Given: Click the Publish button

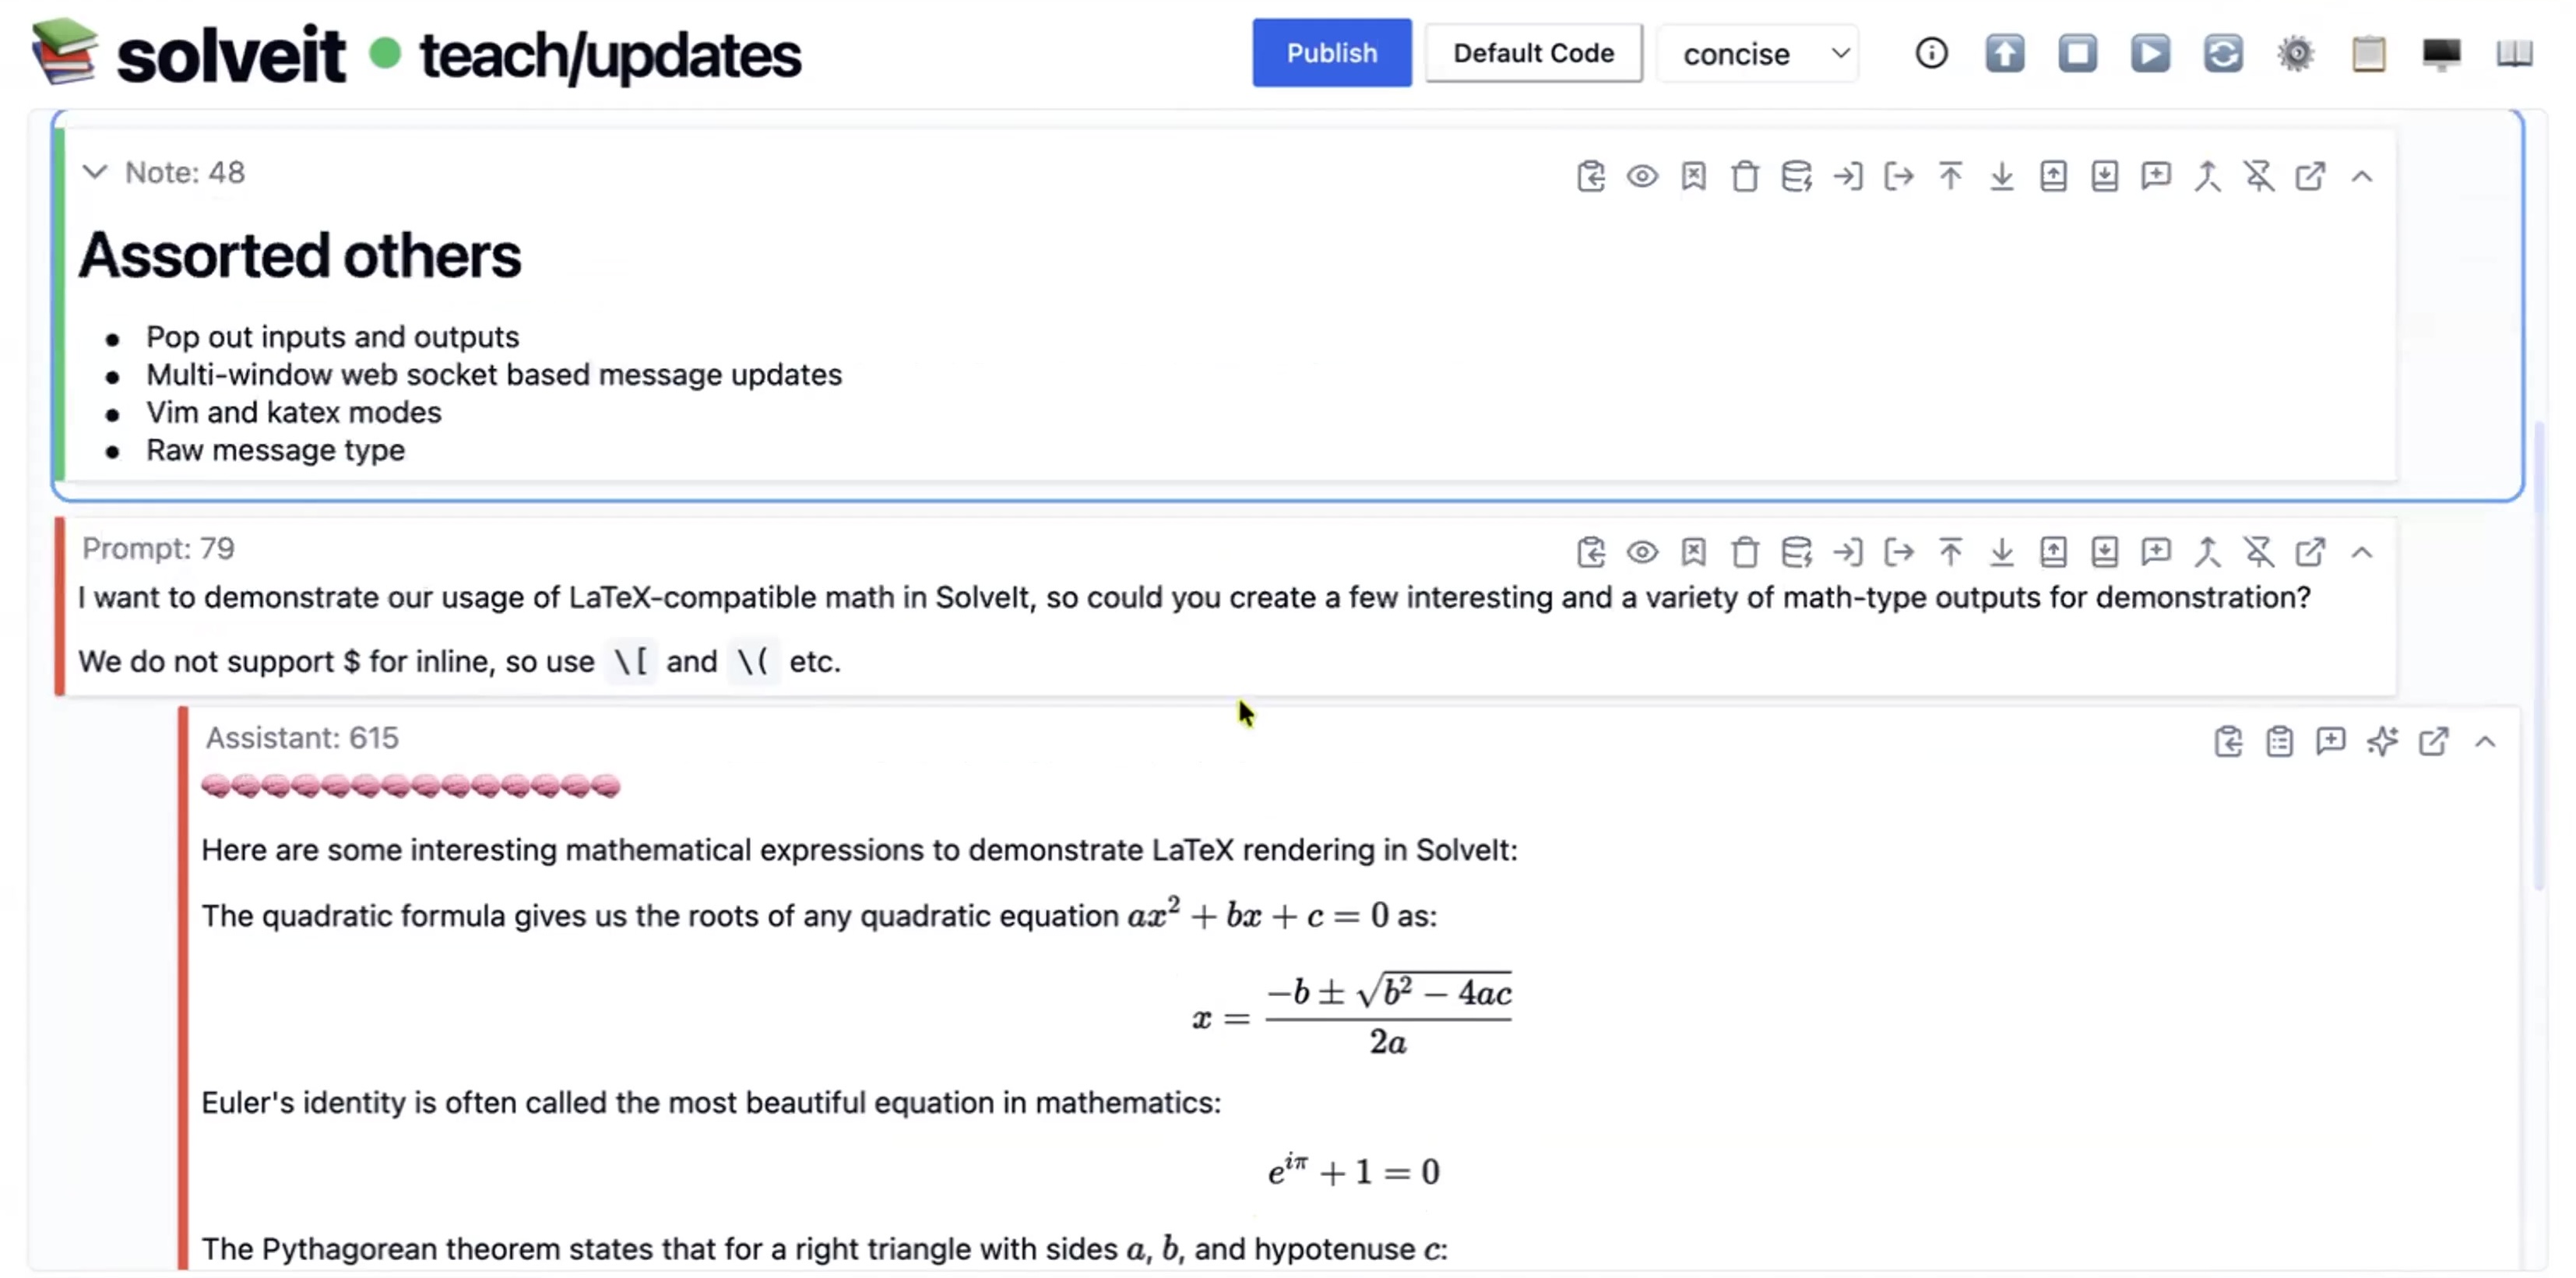Looking at the screenshot, I should tap(1331, 53).
